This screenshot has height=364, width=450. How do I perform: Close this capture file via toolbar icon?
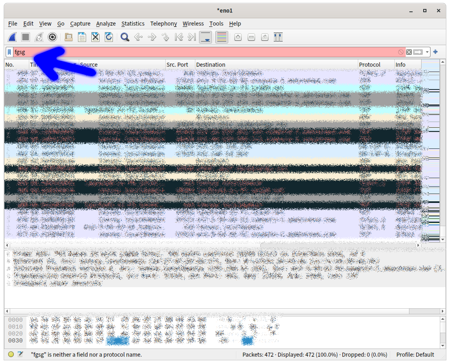tap(95, 37)
